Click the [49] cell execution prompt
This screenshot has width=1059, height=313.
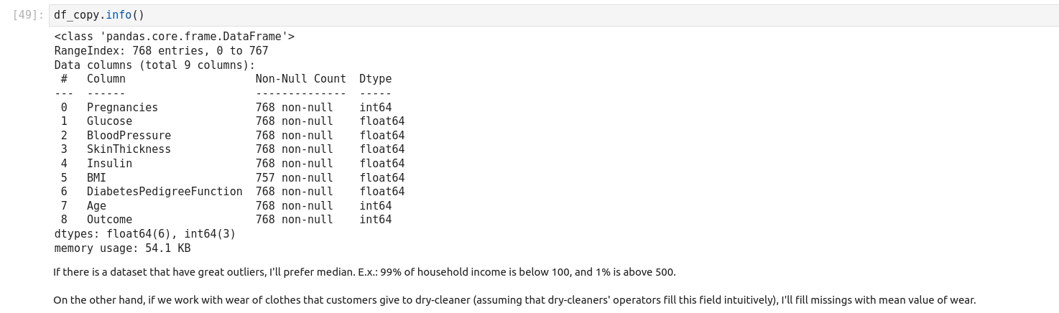(x=29, y=15)
